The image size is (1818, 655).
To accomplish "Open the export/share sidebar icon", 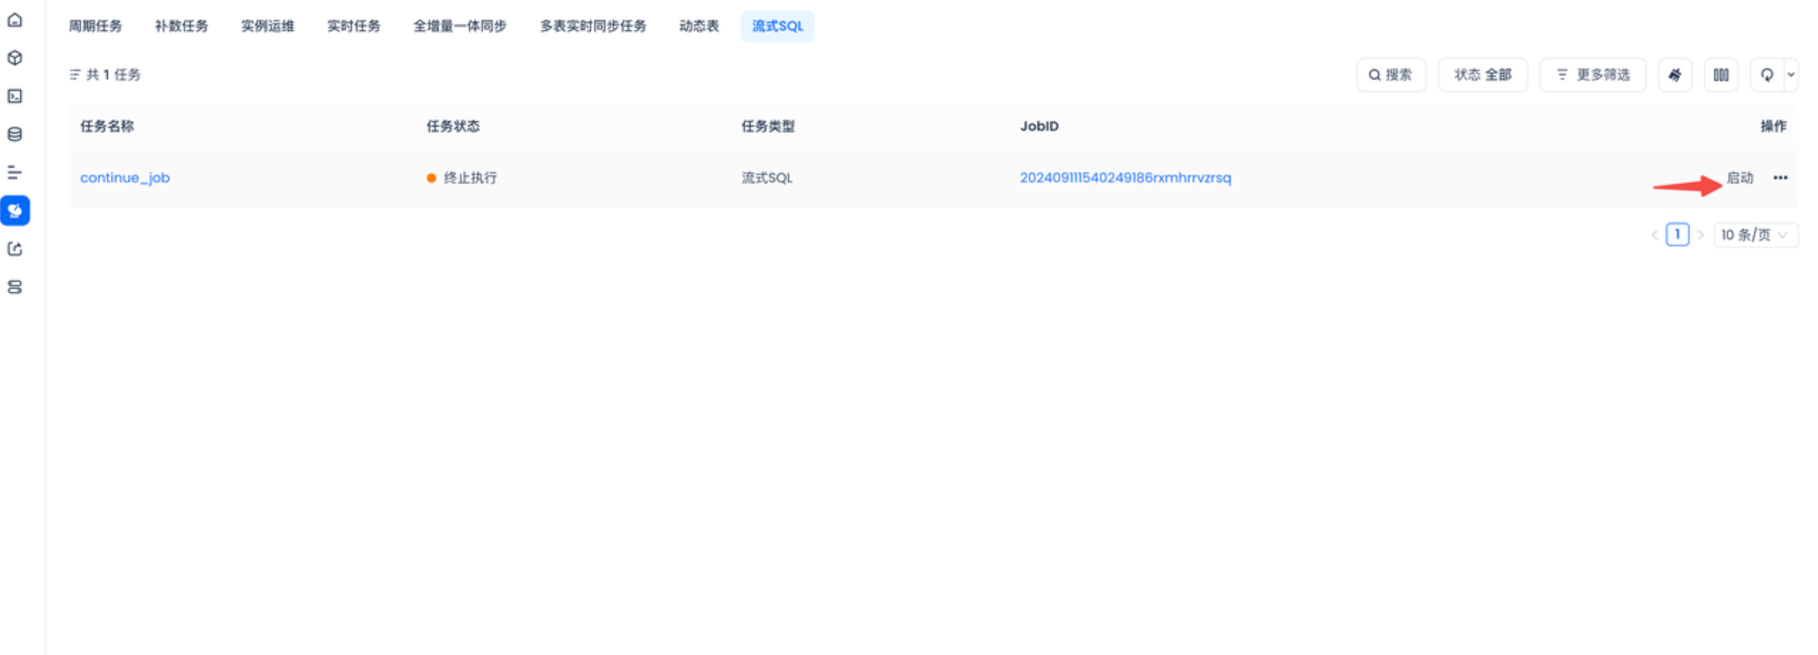I will [x=15, y=249].
